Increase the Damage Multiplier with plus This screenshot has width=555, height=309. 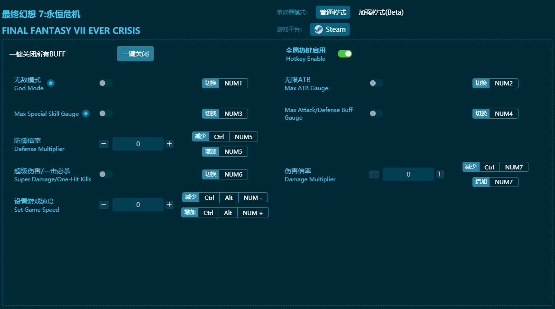click(x=440, y=174)
